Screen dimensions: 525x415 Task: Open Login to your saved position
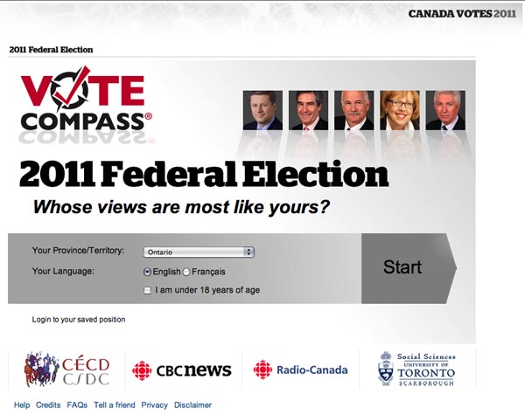tap(79, 320)
